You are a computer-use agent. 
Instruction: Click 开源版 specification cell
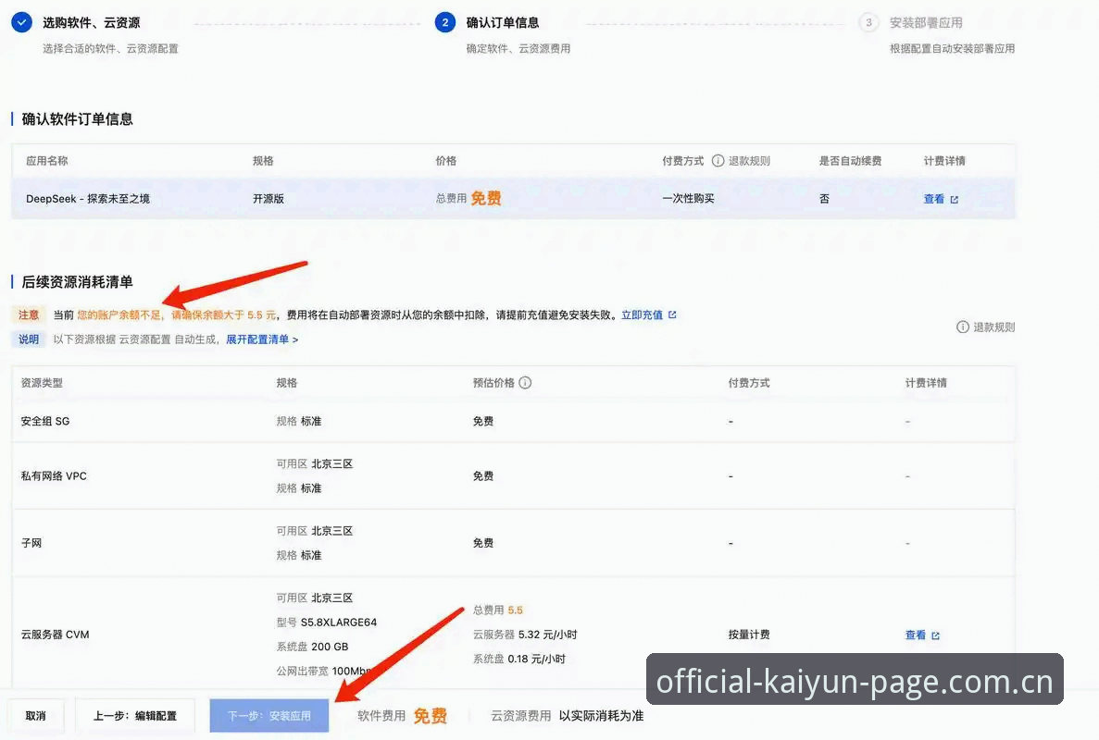click(x=269, y=199)
